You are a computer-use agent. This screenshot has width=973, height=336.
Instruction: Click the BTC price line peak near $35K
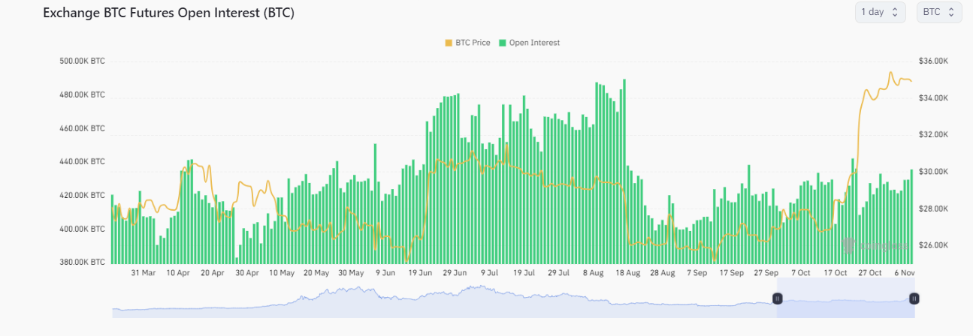click(x=890, y=73)
